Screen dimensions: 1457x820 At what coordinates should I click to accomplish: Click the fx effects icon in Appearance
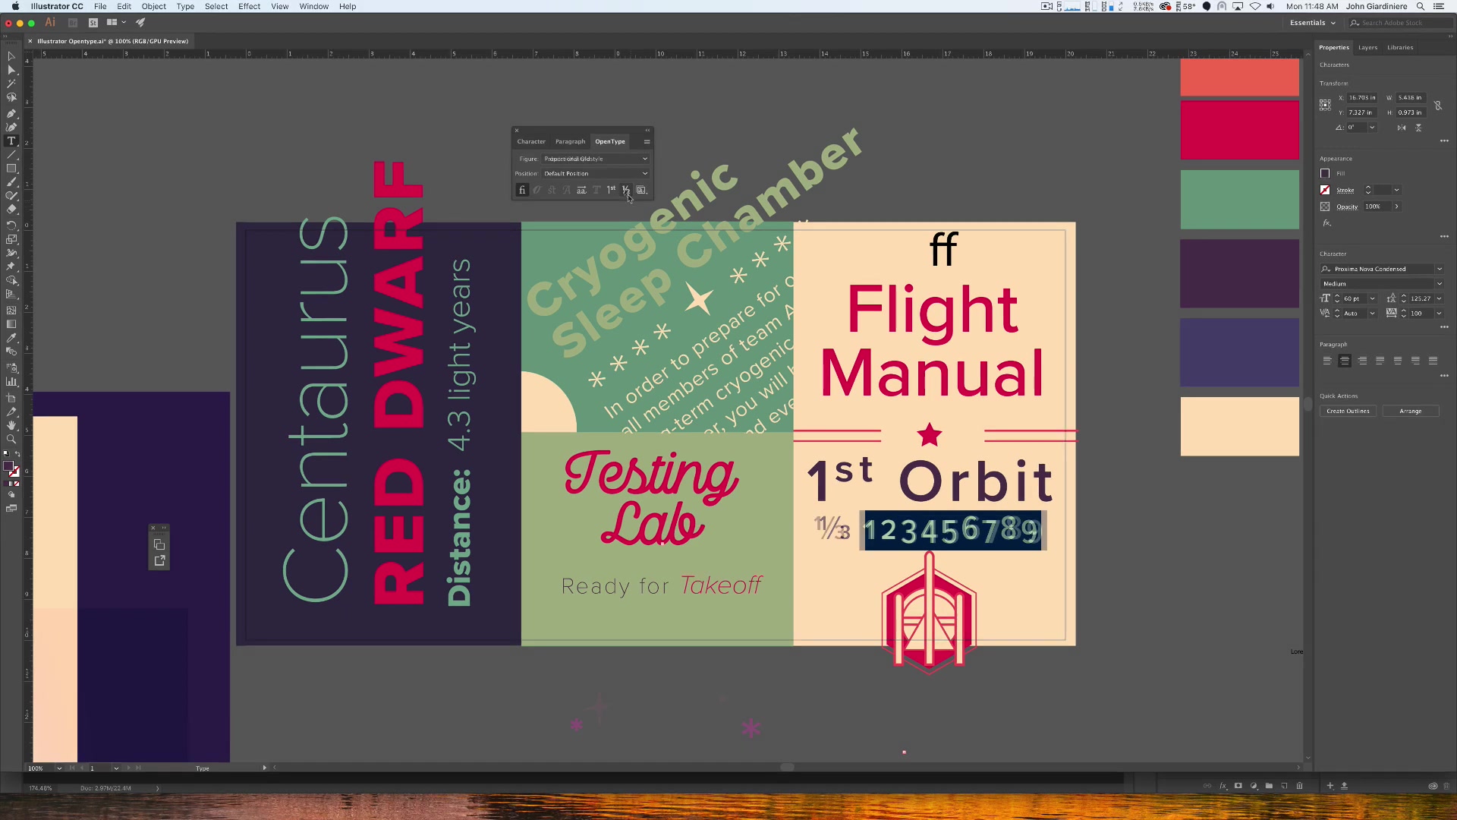[x=1326, y=223]
